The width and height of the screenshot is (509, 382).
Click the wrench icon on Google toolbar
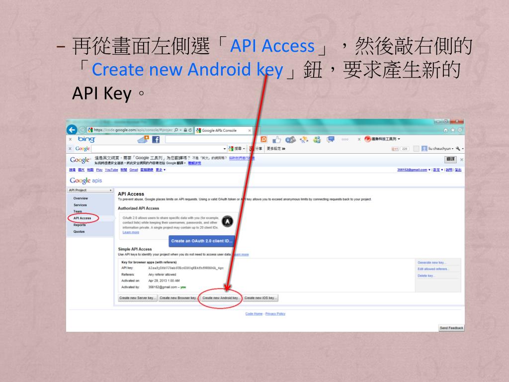coord(458,149)
